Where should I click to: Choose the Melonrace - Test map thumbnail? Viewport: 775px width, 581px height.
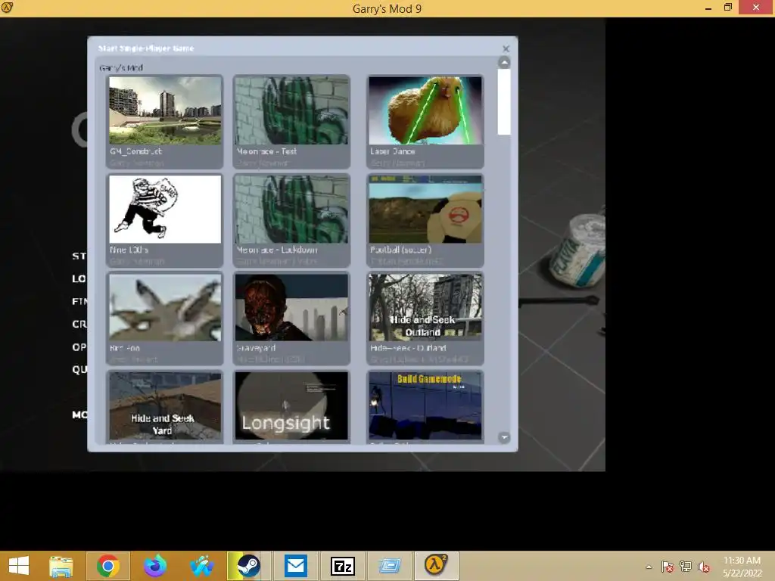(x=291, y=110)
